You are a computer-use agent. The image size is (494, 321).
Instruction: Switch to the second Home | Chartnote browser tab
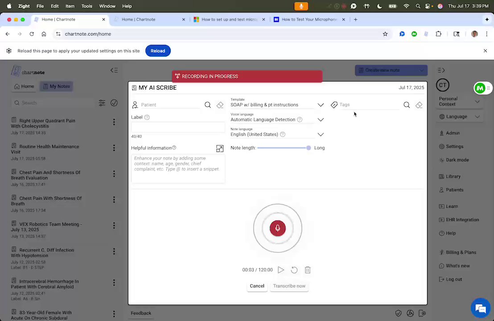point(150,20)
